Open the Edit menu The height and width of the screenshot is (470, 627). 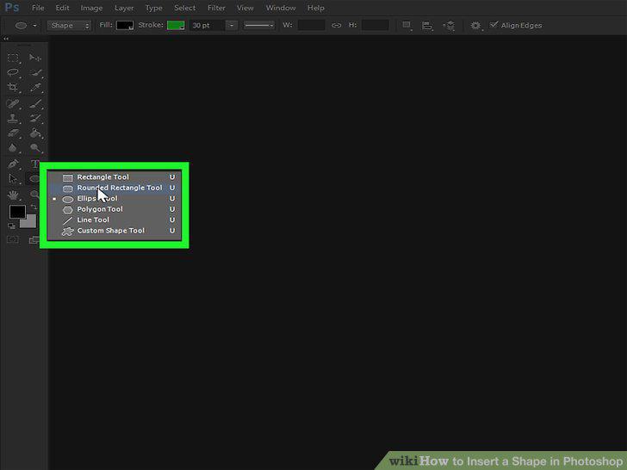point(62,8)
